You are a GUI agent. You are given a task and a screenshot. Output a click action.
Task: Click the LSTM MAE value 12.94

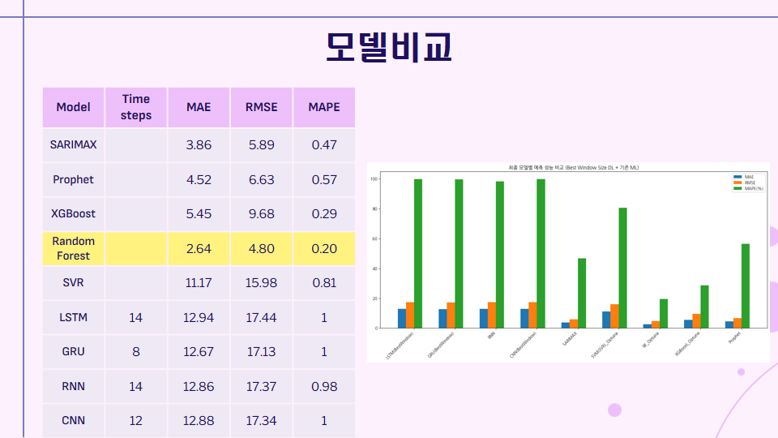199,318
